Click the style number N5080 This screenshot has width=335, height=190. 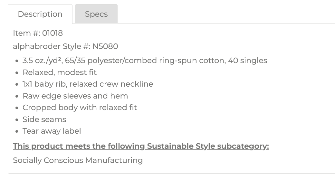click(105, 46)
